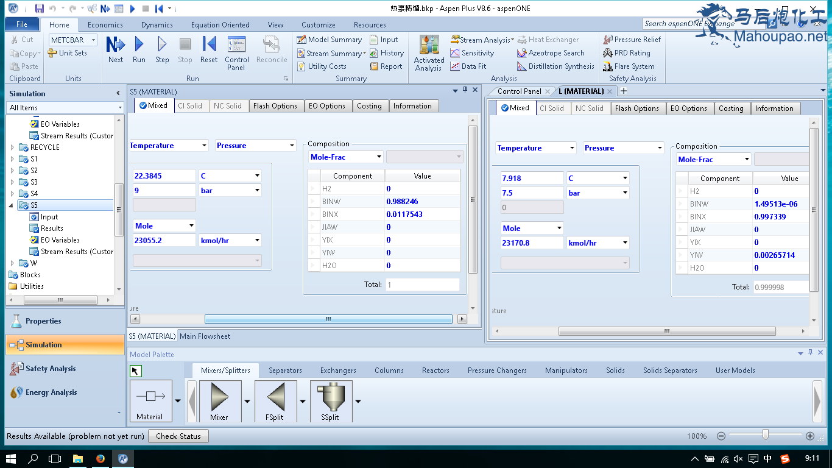Select the FSplit block icon
The width and height of the screenshot is (832, 468).
click(x=275, y=400)
